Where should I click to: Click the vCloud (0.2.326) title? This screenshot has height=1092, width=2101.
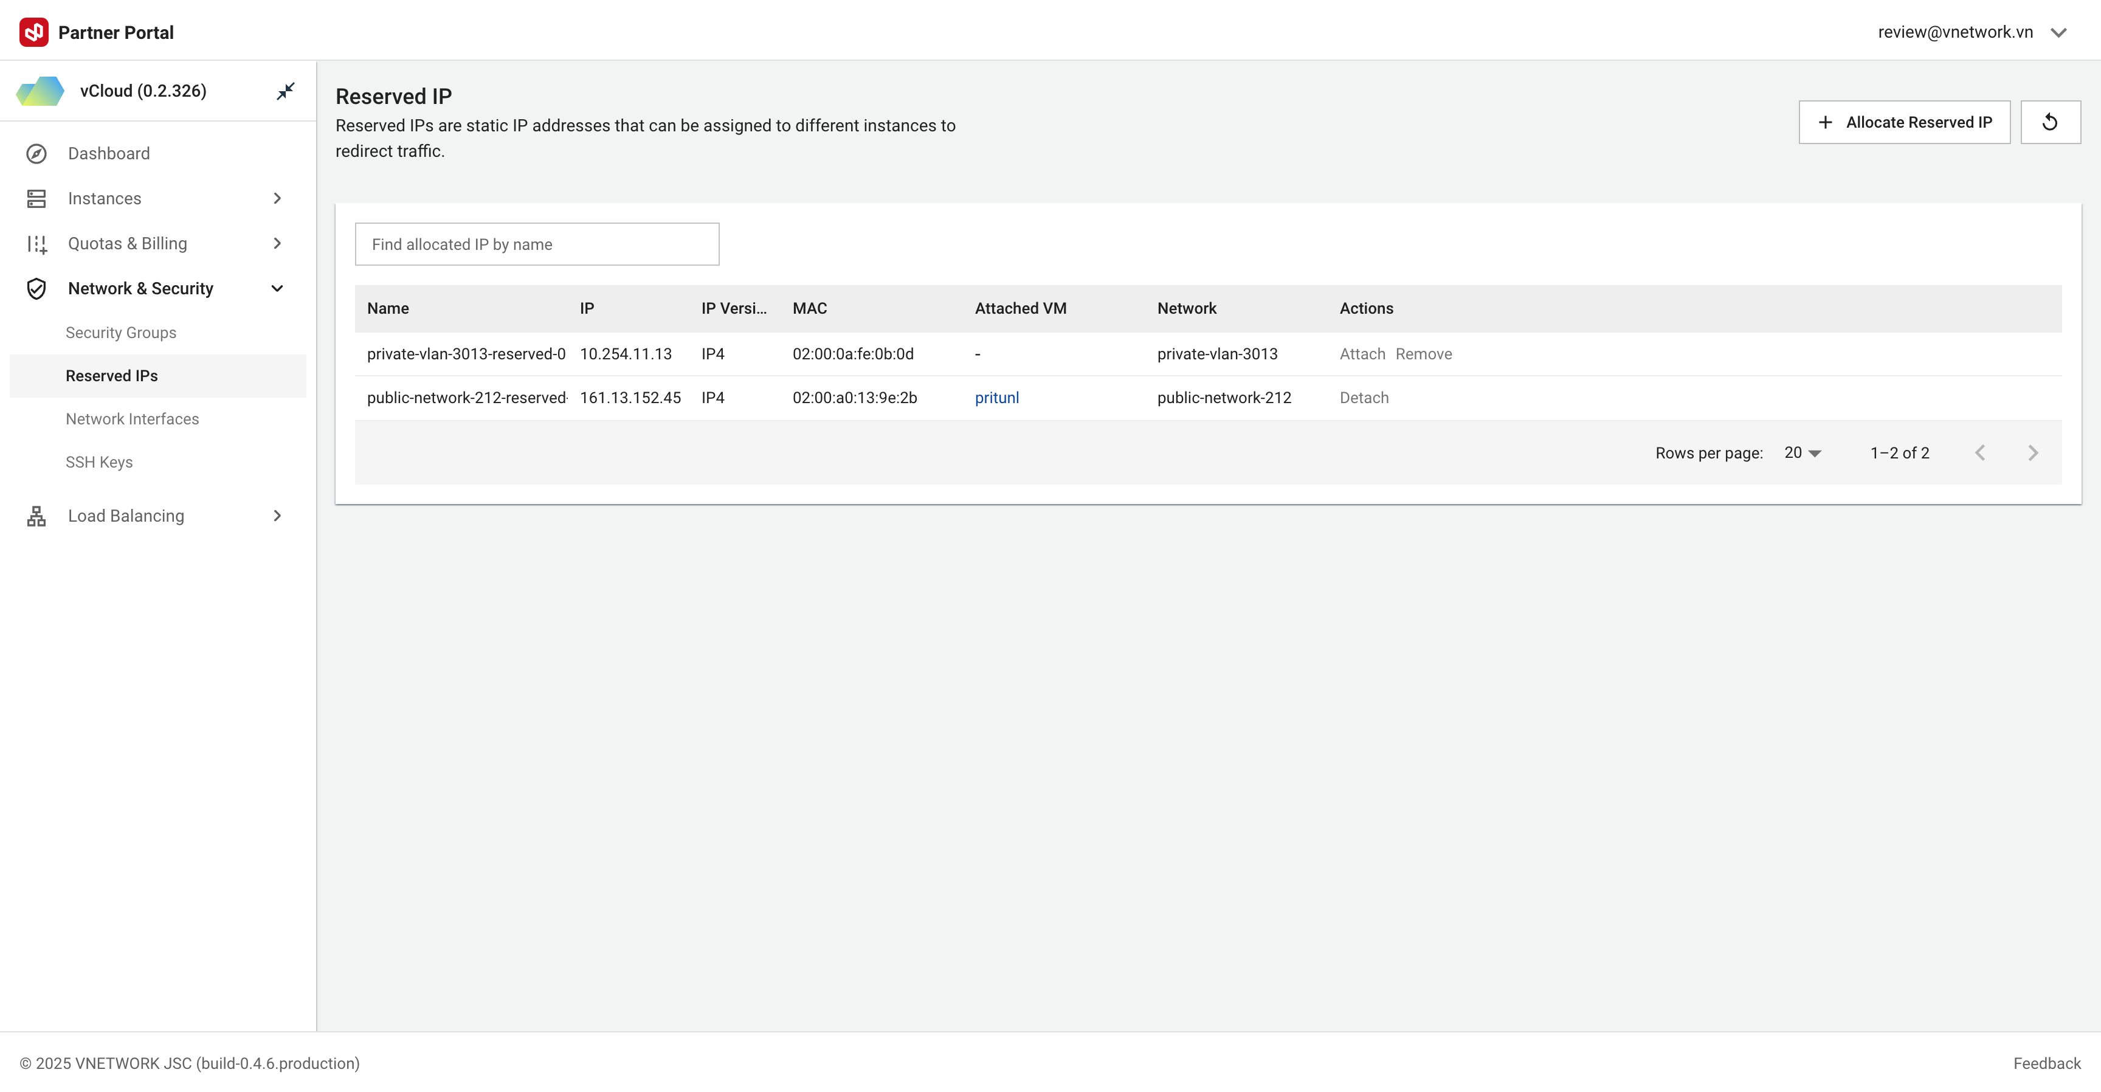point(143,91)
